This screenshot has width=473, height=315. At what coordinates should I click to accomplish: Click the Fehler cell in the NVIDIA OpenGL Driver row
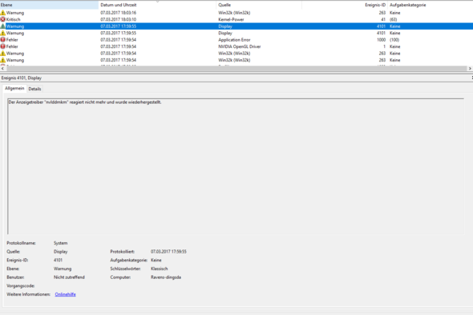coord(12,46)
